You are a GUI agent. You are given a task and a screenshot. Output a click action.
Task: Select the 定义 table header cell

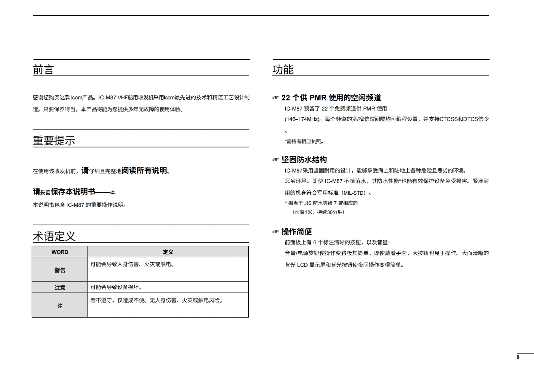pos(168,252)
